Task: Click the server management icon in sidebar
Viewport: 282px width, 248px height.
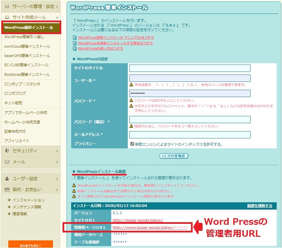Action: [7, 7]
